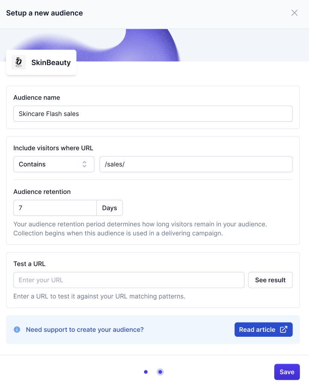The width and height of the screenshot is (309, 387).
Task: Close the Setup a new audience dialog
Action: coord(294,13)
